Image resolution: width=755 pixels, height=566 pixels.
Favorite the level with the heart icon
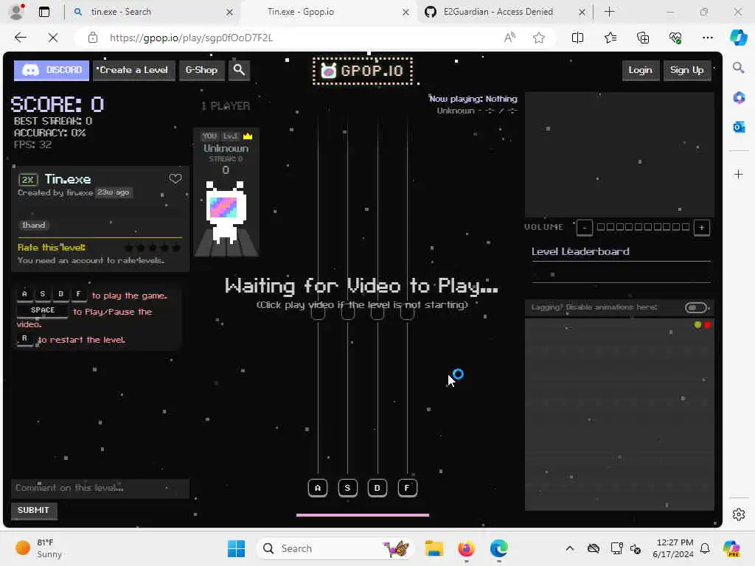[x=175, y=179]
